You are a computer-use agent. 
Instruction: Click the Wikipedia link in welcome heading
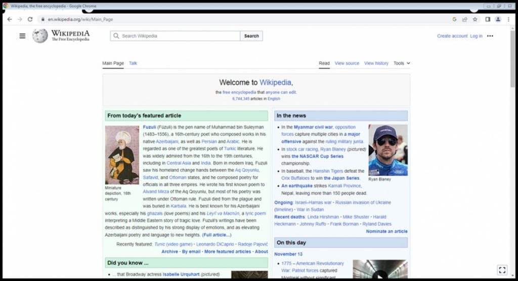[x=275, y=83]
